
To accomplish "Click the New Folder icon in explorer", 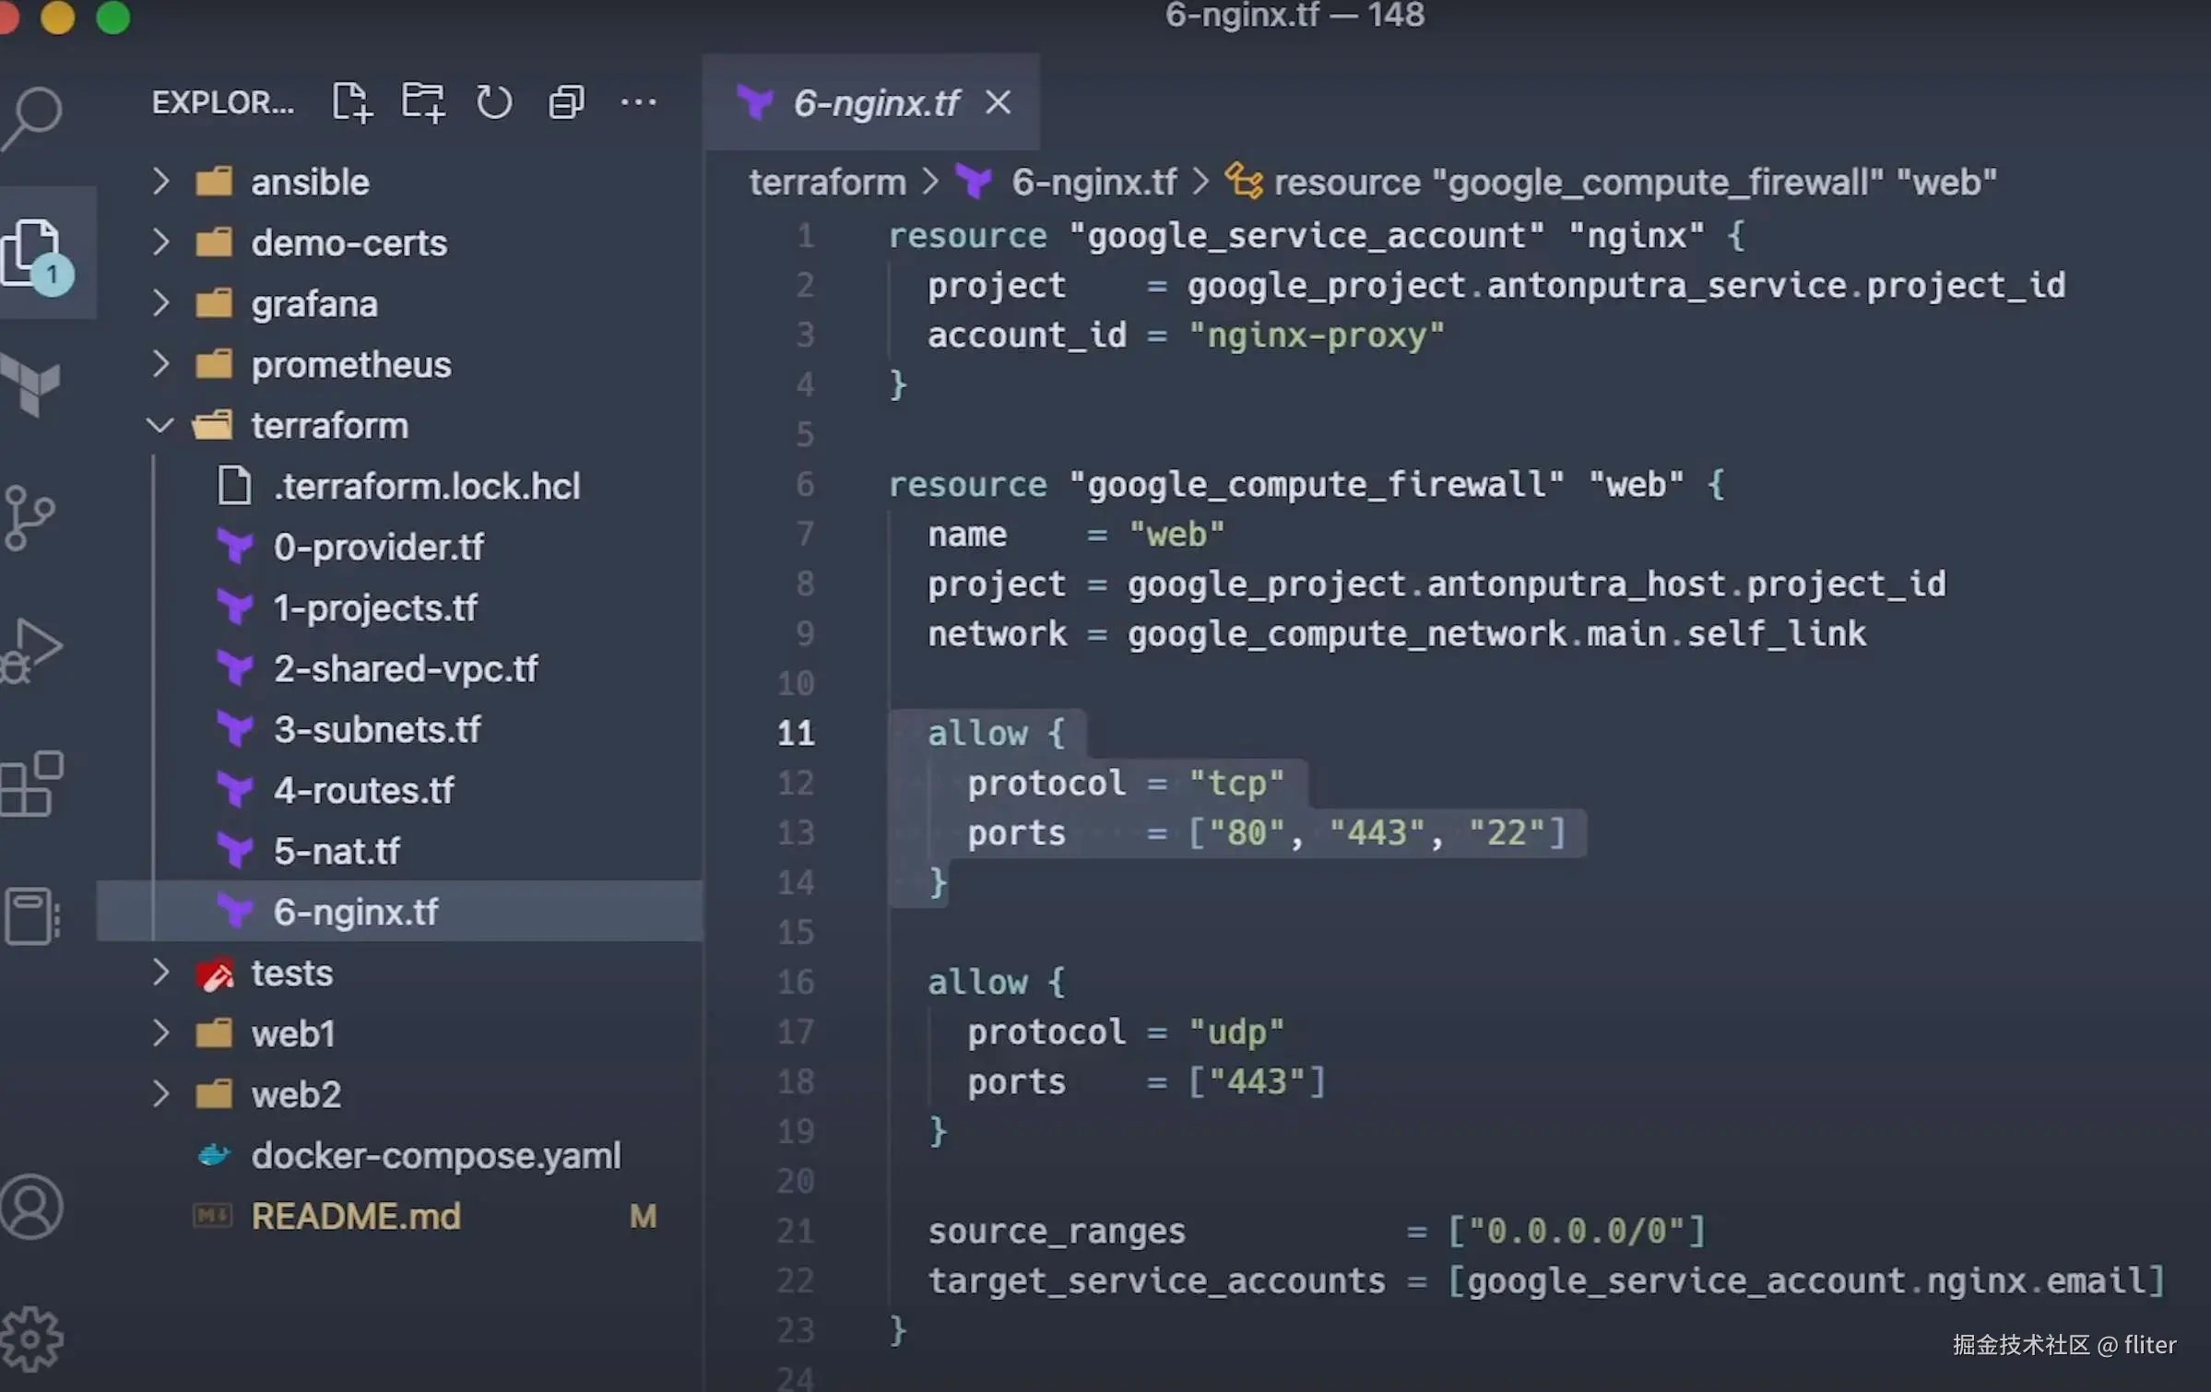I will pyautogui.click(x=423, y=102).
